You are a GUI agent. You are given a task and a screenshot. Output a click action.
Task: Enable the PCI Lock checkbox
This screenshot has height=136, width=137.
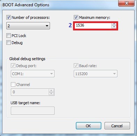(x=8, y=36)
